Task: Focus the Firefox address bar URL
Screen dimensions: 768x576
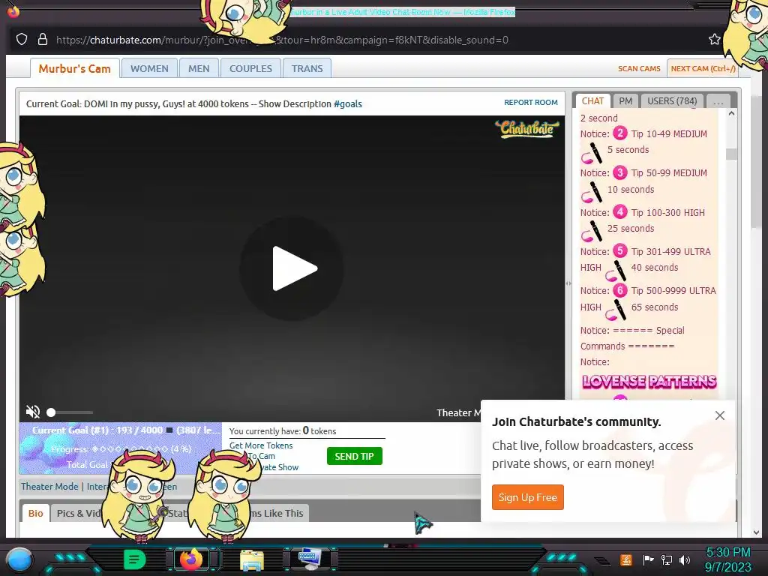Action: coord(282,40)
